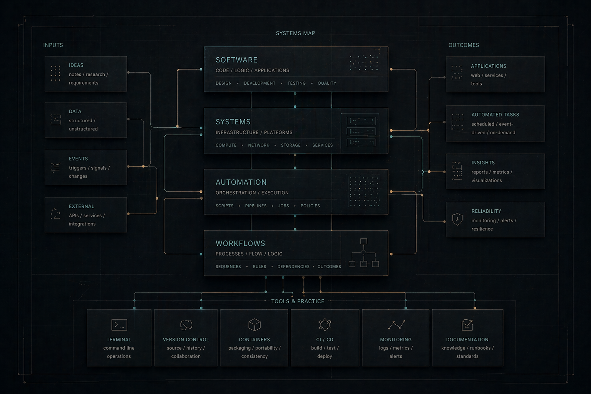
Task: Click the External integrations icon
Action: pyautogui.click(x=55, y=214)
